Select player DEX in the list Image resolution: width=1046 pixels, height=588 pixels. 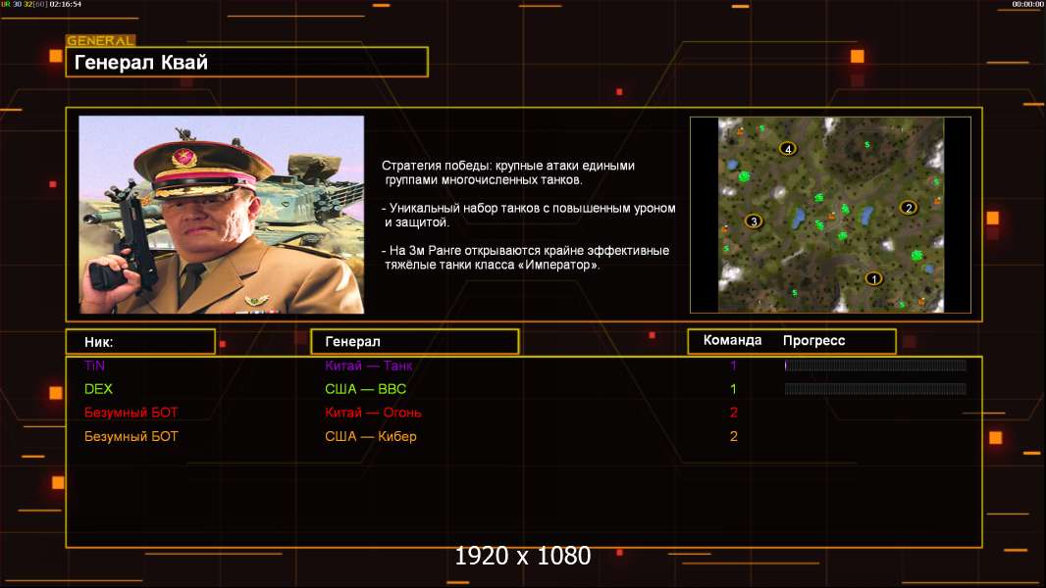pyautogui.click(x=98, y=389)
